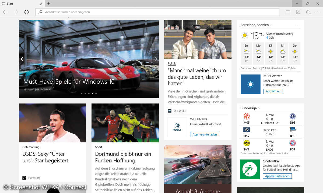Expand the Barcelona, Spanien weather location
The height and width of the screenshot is (193, 323).
click(256, 25)
